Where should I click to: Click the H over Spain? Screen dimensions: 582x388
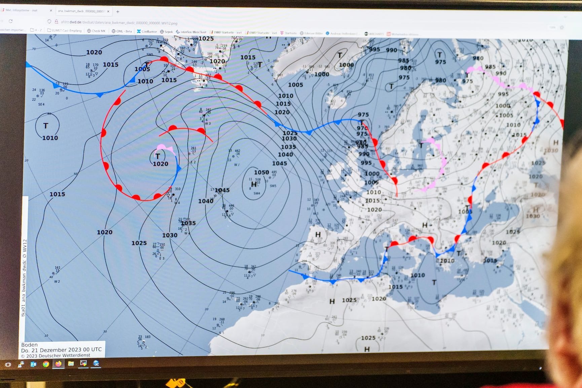(x=318, y=234)
